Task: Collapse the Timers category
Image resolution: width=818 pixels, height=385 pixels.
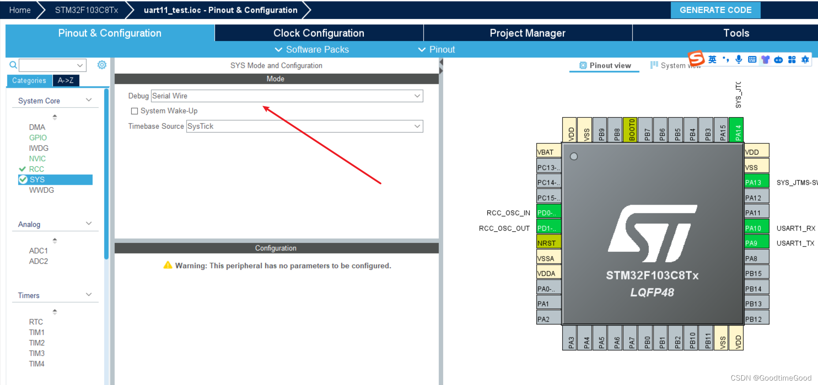Action: tap(89, 295)
